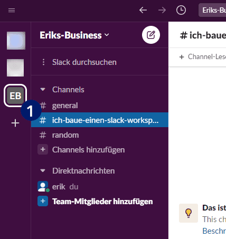The width and height of the screenshot is (226, 239).
Task: Collapse the Direktnachrichten section triangle
Action: (x=43, y=170)
